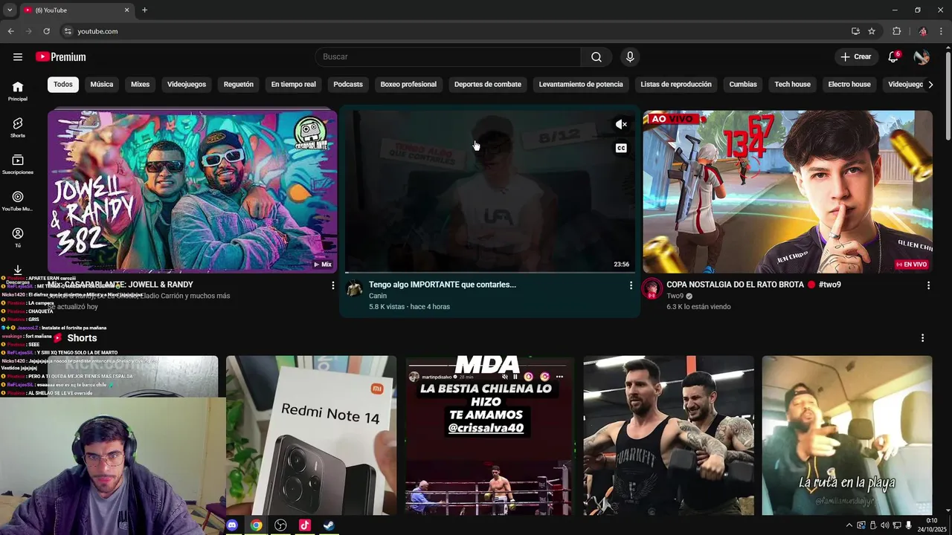Open a new browser tab
952x535 pixels.
tap(144, 10)
